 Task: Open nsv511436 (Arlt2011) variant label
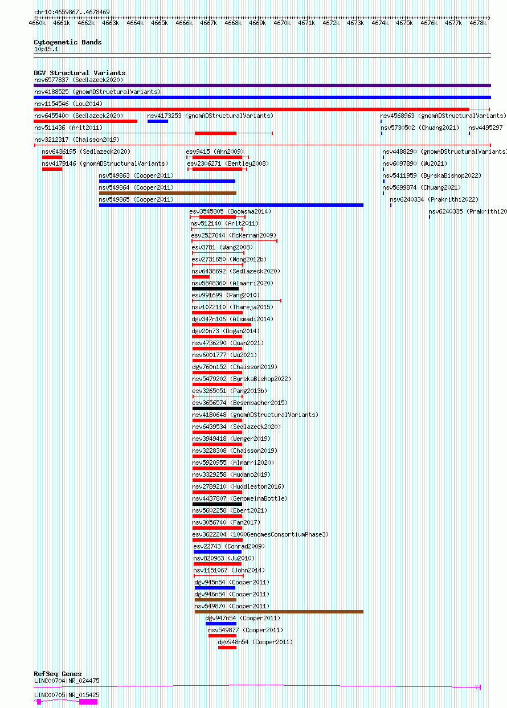[68, 128]
